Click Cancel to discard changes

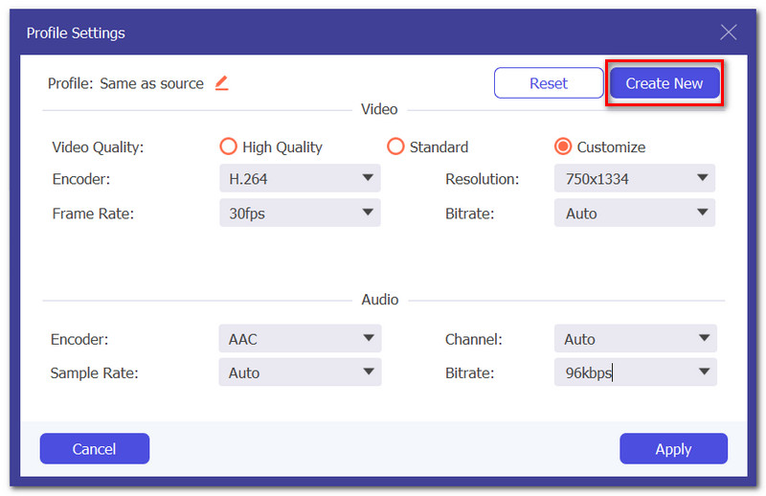pyautogui.click(x=94, y=448)
